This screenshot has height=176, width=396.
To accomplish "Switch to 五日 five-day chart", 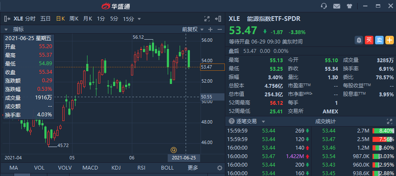I will pyautogui.click(x=46, y=19).
